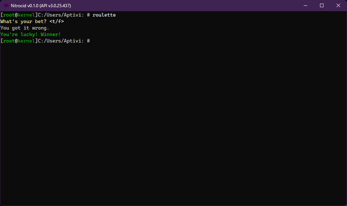347x206 pixels.
Task: Click the Nitrocid app icon in title bar
Action: [x=6, y=5]
